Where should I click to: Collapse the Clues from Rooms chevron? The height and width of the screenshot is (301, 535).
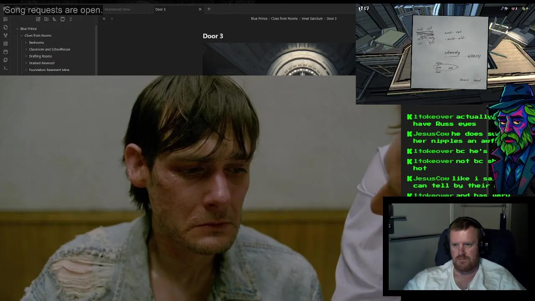[x=22, y=36]
